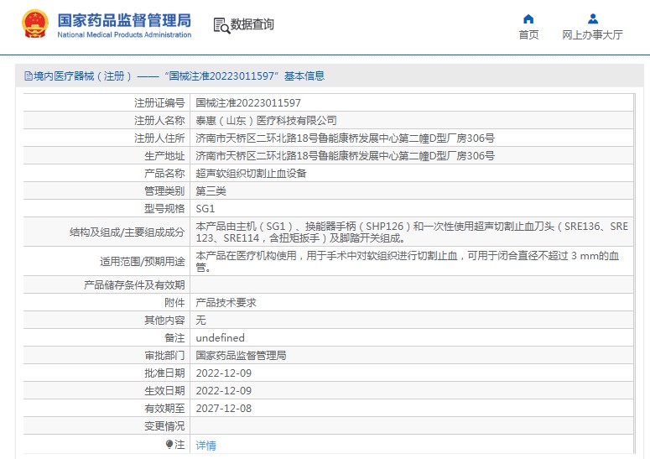Click the 备注 label
The height and width of the screenshot is (459, 650).
tap(174, 338)
